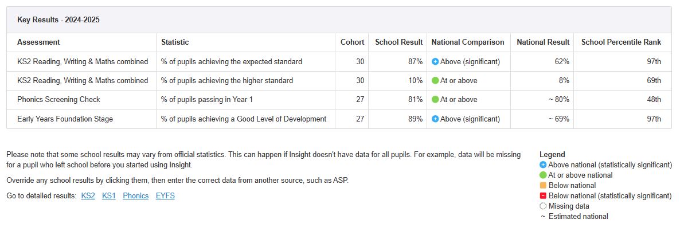The height and width of the screenshot is (231, 688).
Task: Click the National Comparison column header
Action: (468, 42)
